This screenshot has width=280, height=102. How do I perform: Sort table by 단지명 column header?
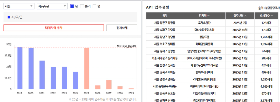204,16
